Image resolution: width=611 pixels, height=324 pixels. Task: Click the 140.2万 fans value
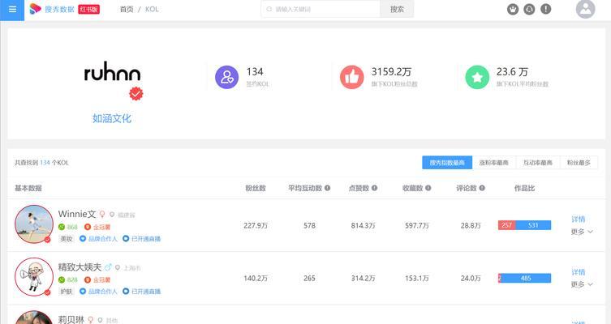[x=256, y=278]
